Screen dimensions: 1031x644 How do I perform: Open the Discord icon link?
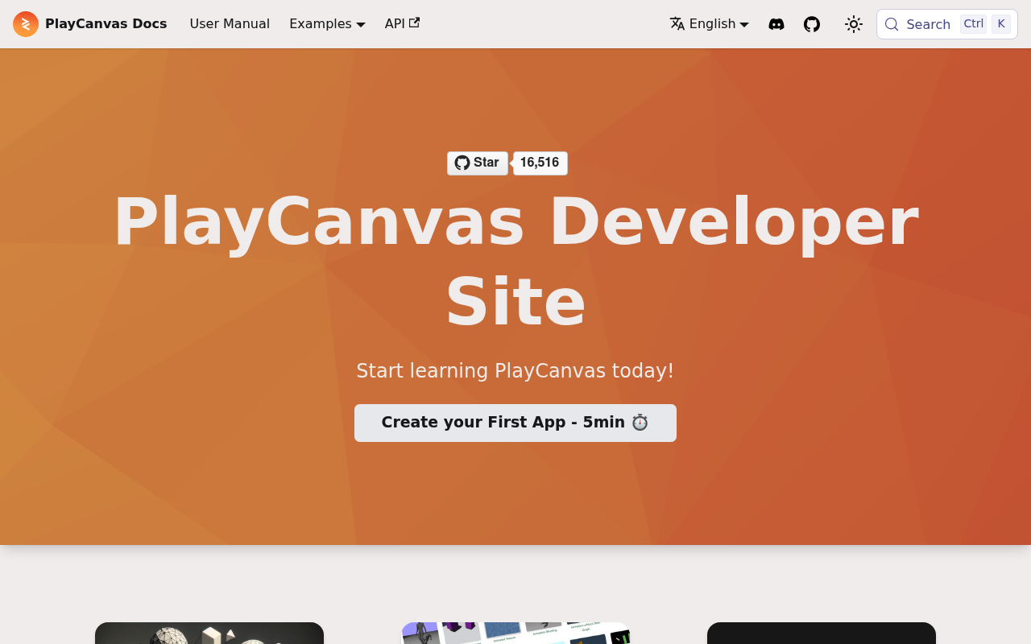776,24
